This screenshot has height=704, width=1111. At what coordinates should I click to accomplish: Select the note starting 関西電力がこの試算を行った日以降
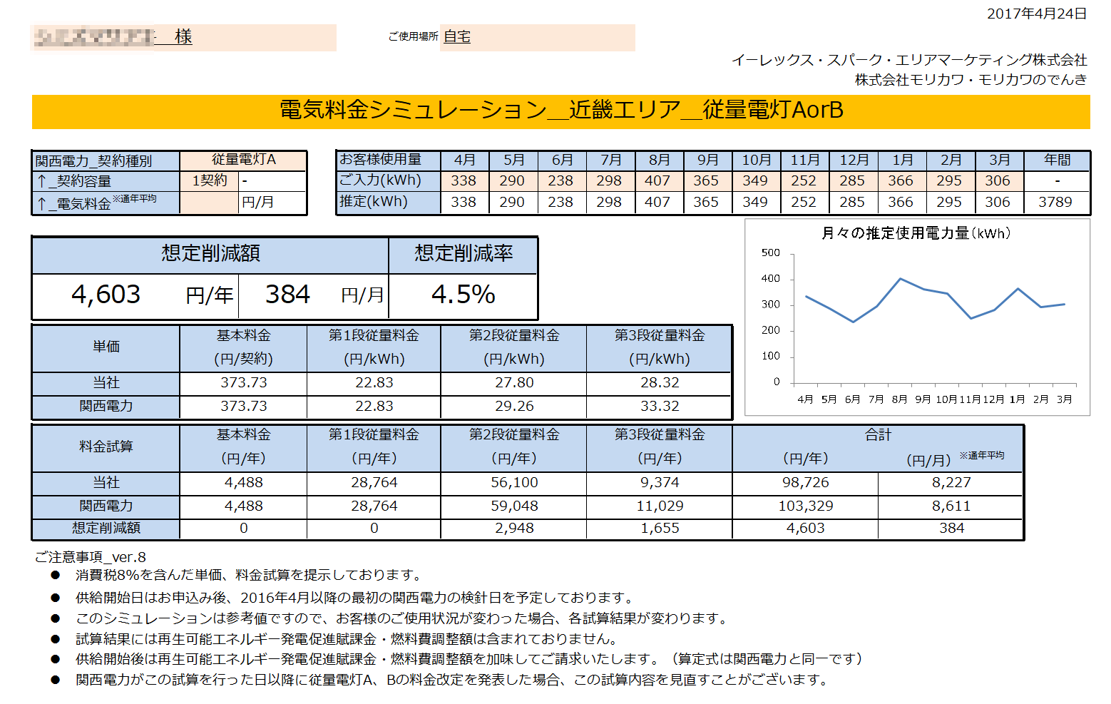coord(454,680)
